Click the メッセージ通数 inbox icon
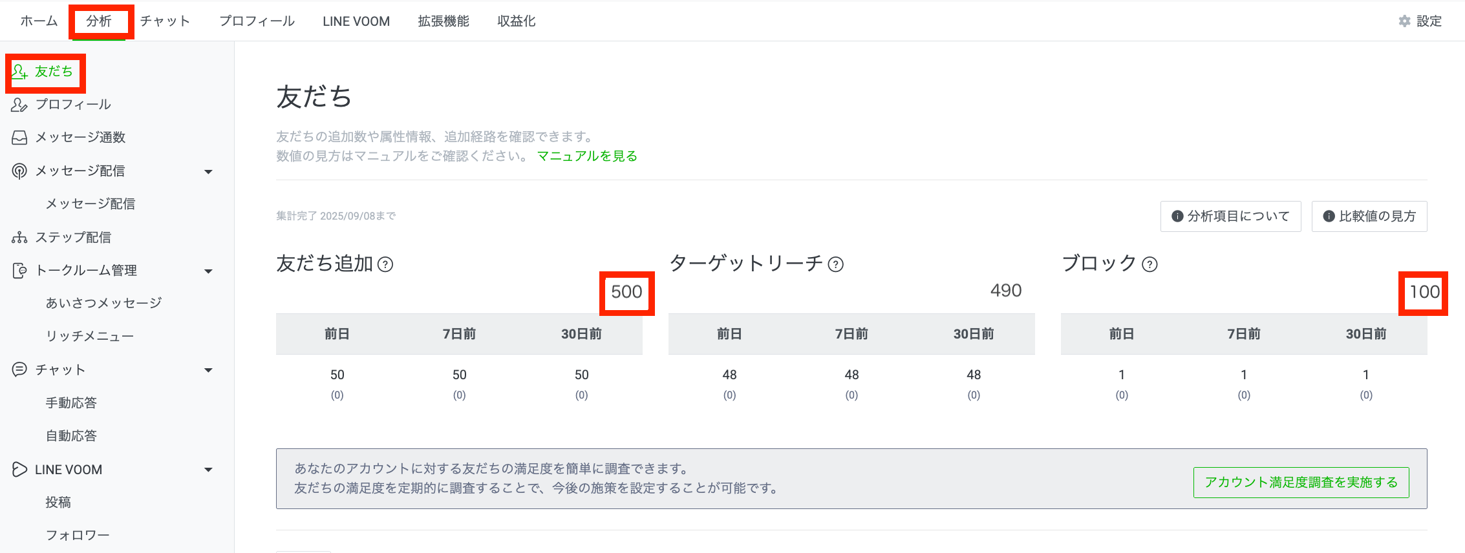This screenshot has width=1465, height=553. click(19, 138)
